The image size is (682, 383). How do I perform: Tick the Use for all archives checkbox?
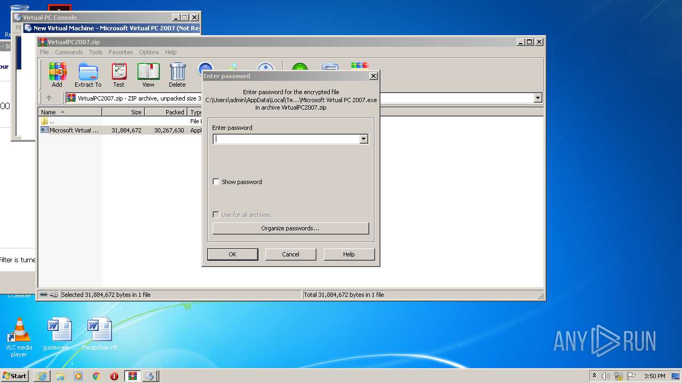(x=216, y=215)
